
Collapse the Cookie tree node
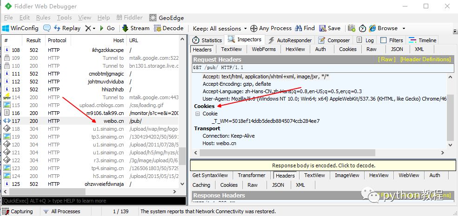(x=198, y=114)
